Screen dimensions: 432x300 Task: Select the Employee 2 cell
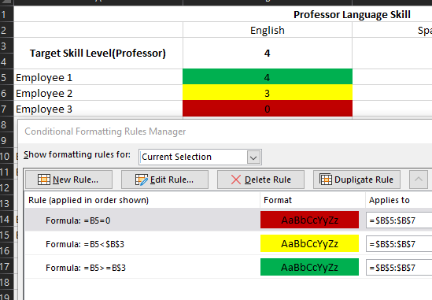point(98,93)
